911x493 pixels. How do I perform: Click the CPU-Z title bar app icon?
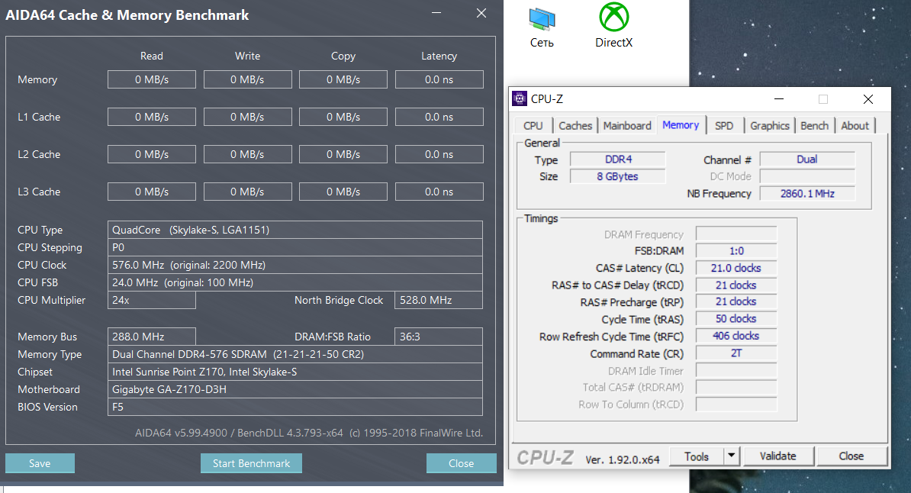click(x=520, y=99)
